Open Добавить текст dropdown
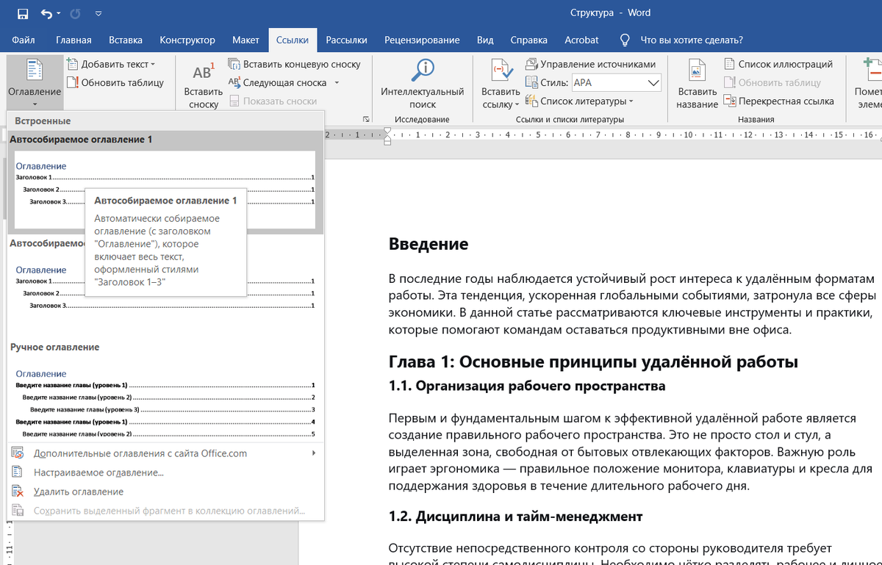 111,65
